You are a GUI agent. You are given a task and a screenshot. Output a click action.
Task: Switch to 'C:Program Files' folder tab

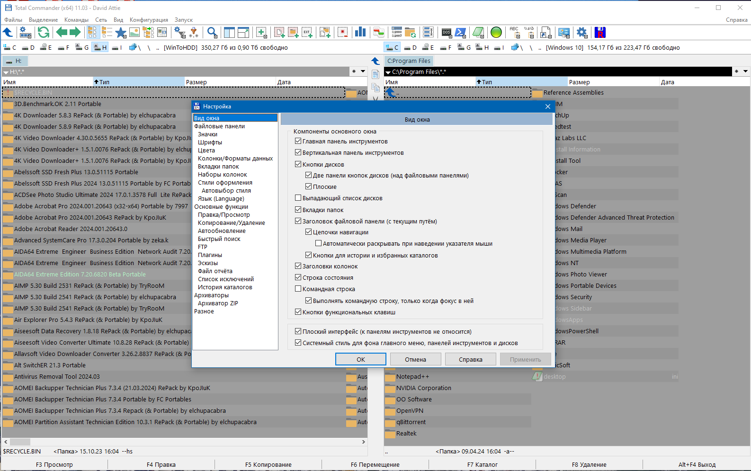(409, 61)
